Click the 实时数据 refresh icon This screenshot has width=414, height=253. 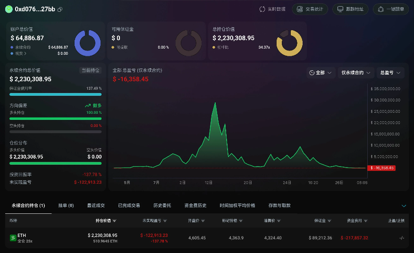click(x=262, y=9)
